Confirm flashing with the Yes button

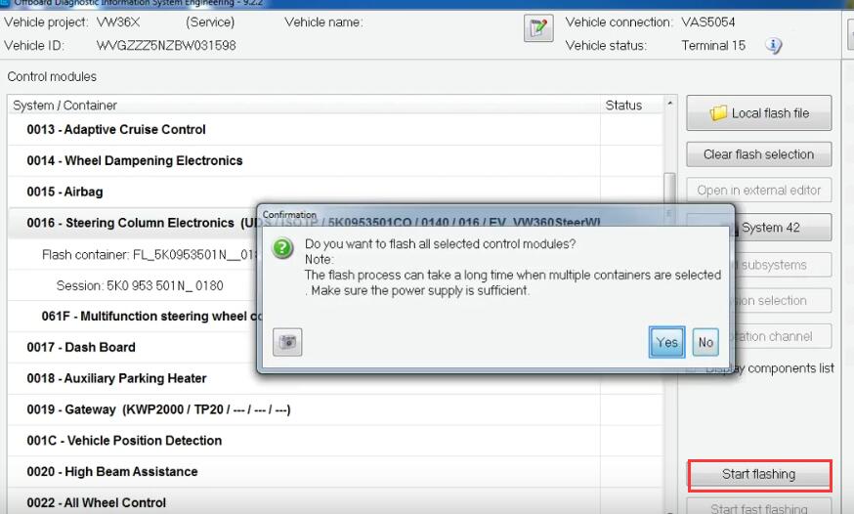(666, 342)
